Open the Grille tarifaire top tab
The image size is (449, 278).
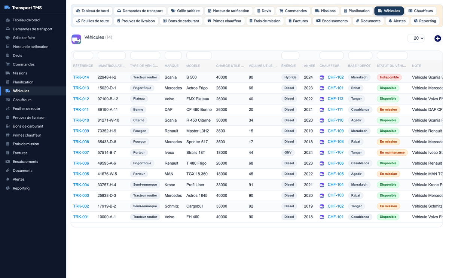(185, 11)
